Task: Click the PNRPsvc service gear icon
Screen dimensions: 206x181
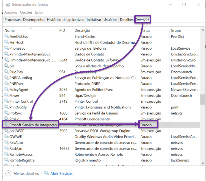Action: (6, 83)
